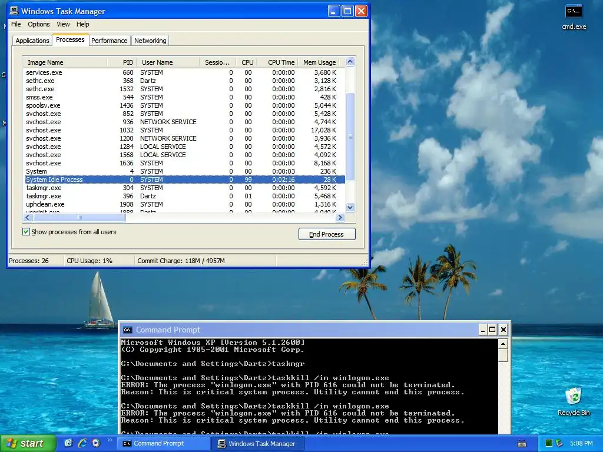Select taskmgr.exe run by Dartz
The width and height of the screenshot is (603, 452).
[x=184, y=196]
